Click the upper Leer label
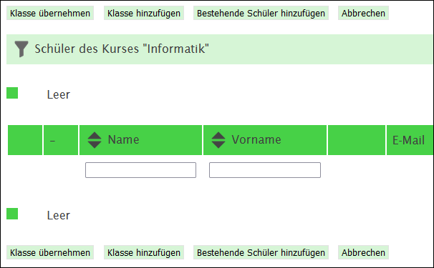Viewport: 434px width, 268px height. click(59, 95)
